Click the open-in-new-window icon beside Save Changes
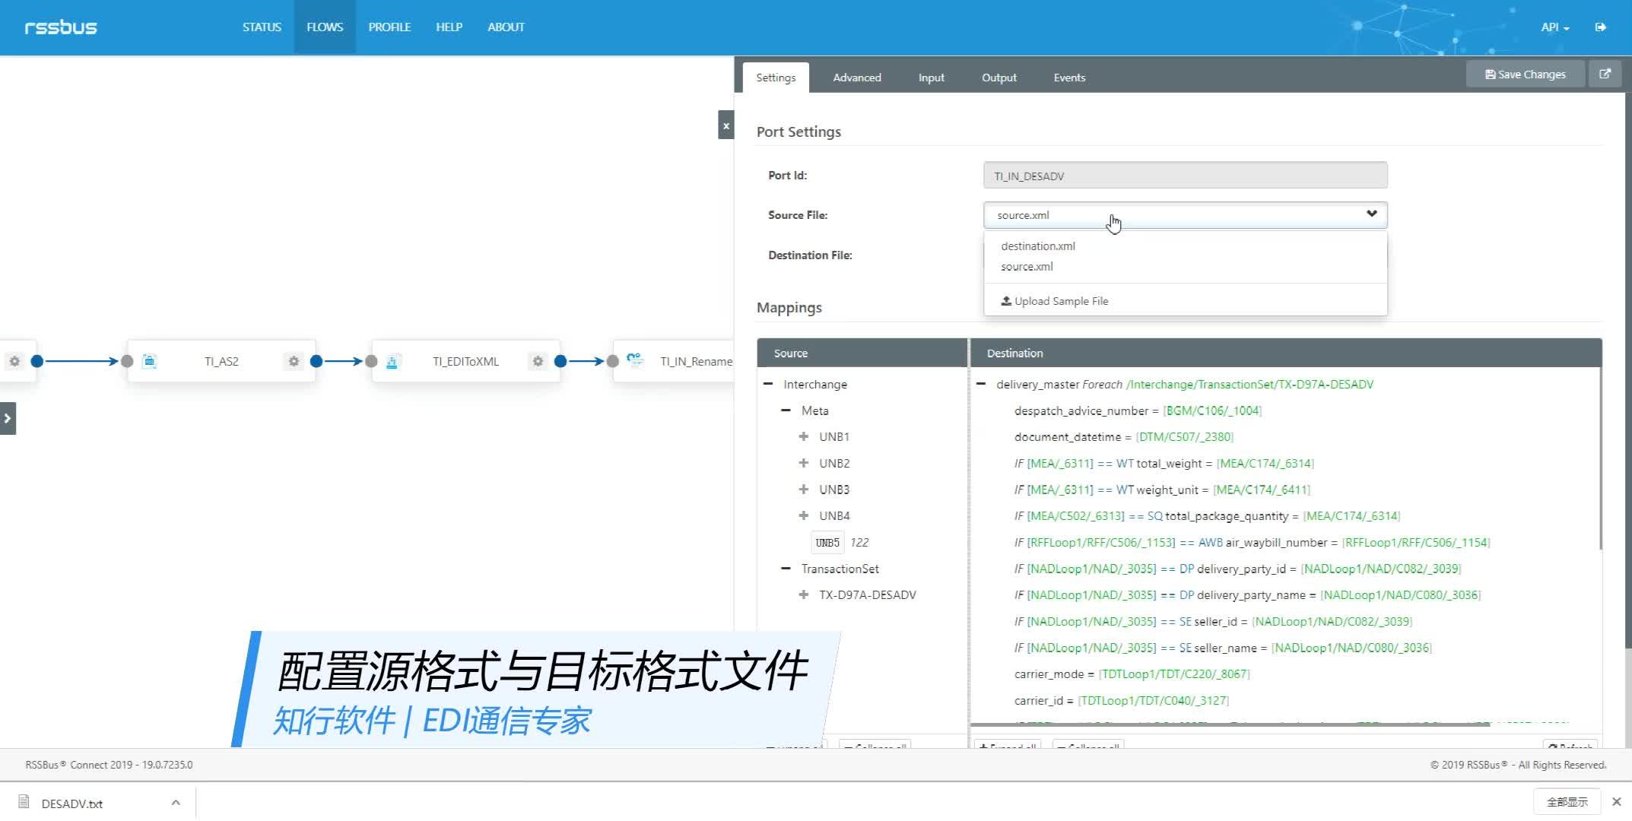 coord(1605,73)
